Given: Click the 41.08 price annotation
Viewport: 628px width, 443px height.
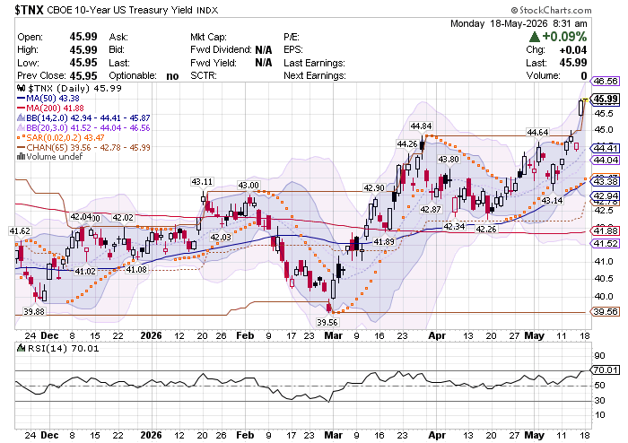Looking at the screenshot, I should [136, 270].
